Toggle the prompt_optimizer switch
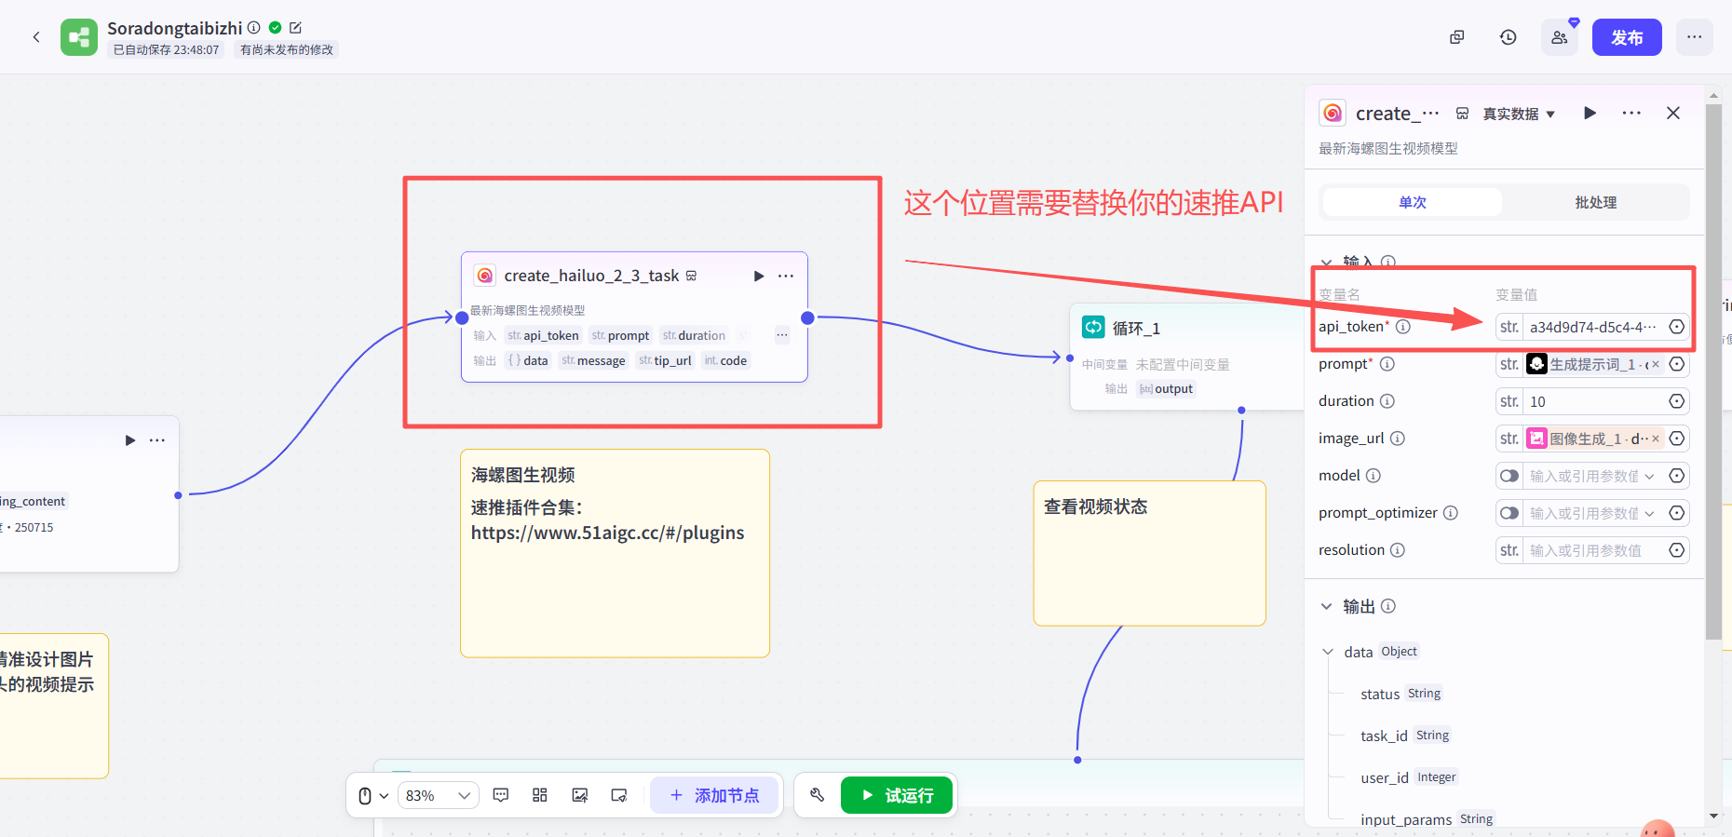1732x837 pixels. [x=1509, y=513]
